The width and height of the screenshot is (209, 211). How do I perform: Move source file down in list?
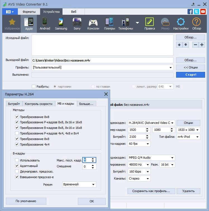(186, 45)
